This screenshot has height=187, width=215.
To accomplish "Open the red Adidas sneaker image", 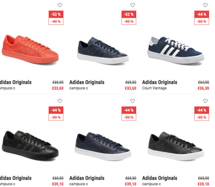I will 30,49.
